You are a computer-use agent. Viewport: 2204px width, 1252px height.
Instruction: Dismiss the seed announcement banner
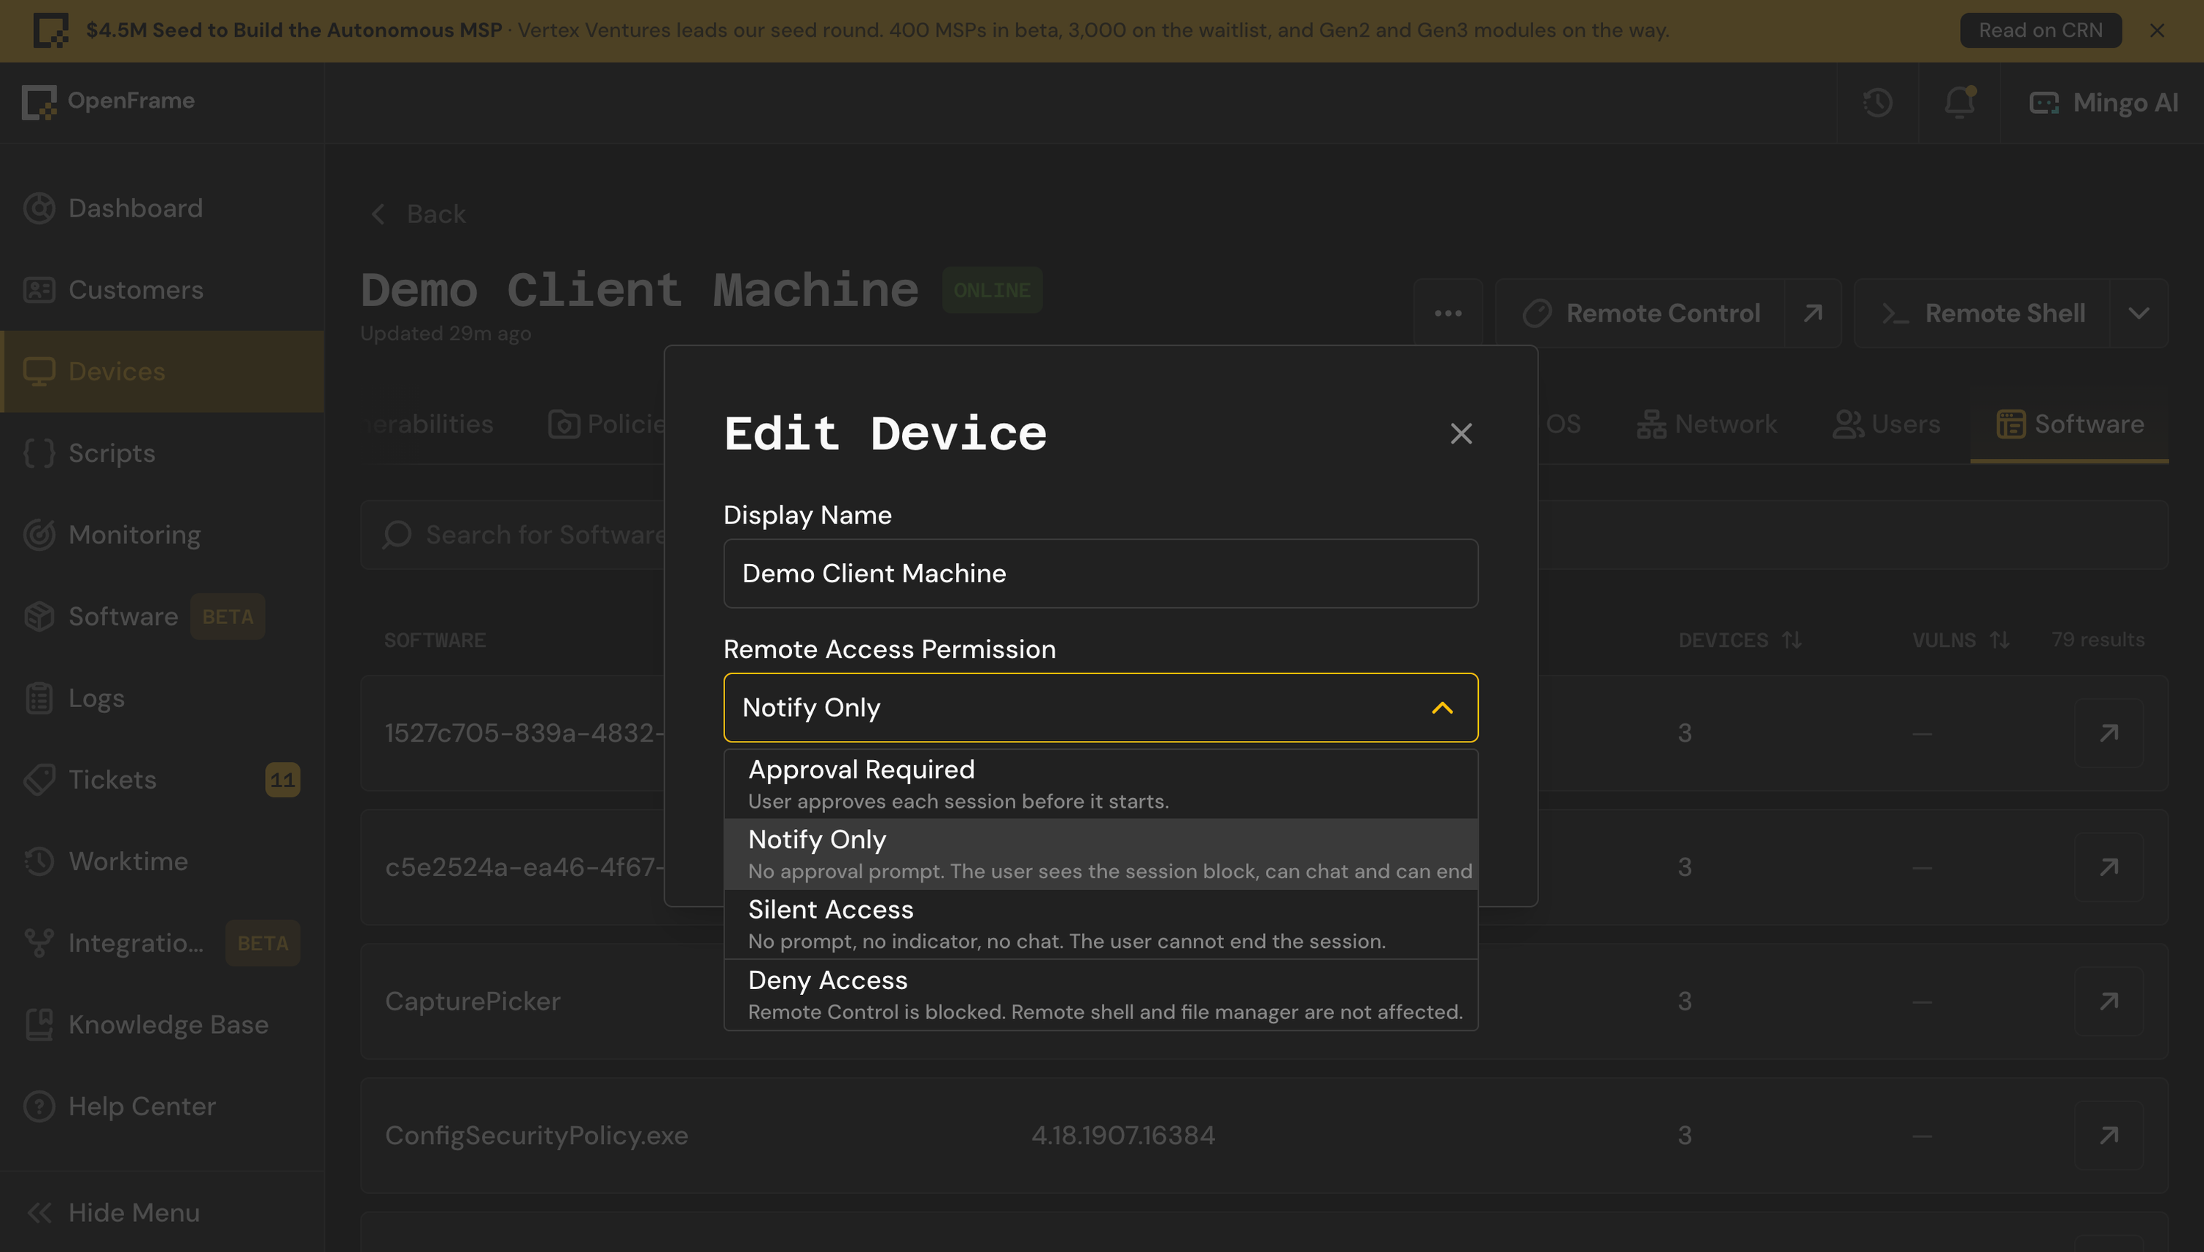2157,30
